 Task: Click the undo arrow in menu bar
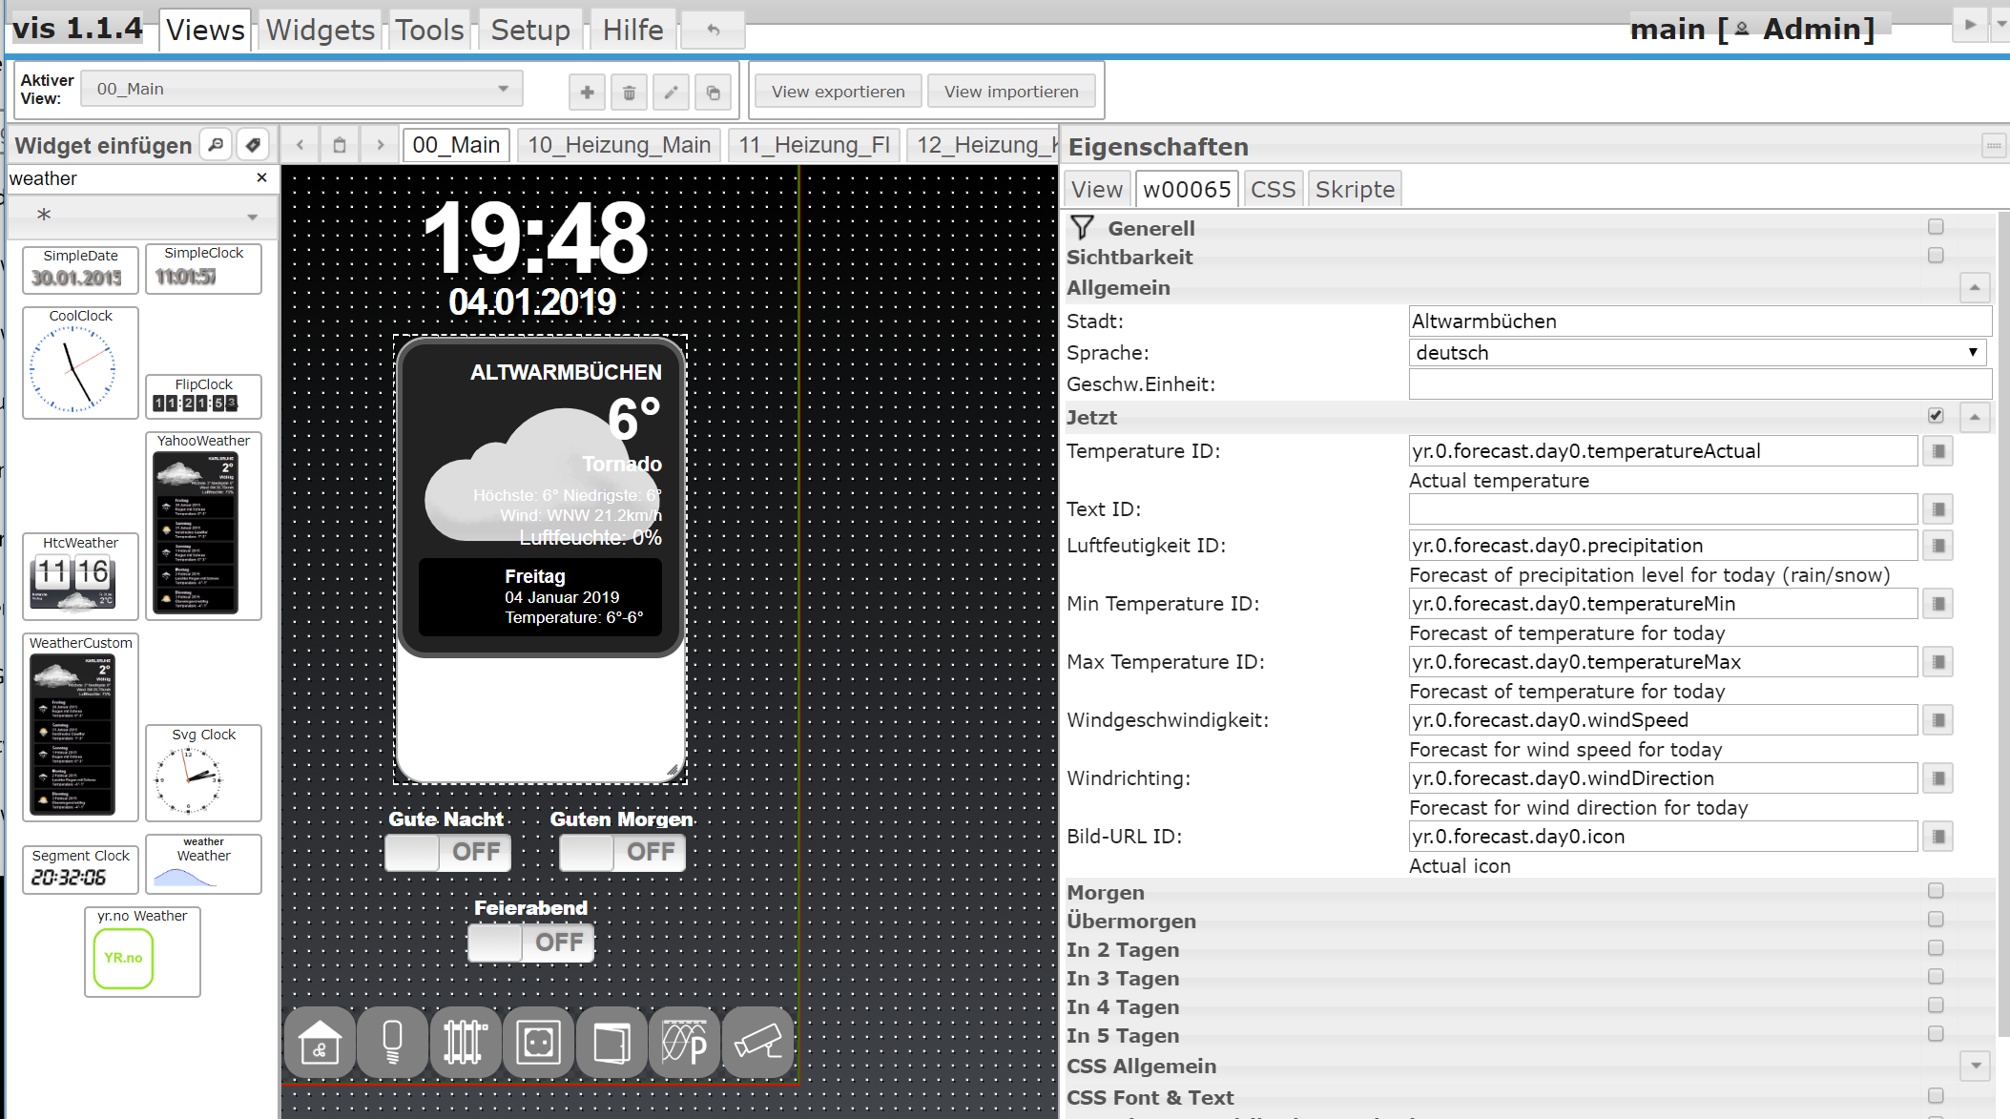pos(713,30)
